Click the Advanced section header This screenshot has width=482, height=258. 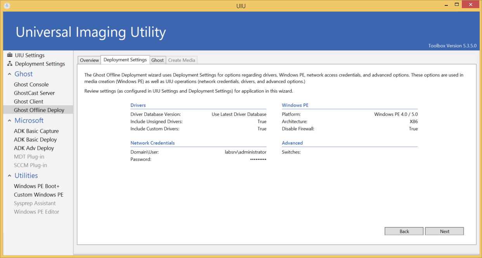coord(292,143)
